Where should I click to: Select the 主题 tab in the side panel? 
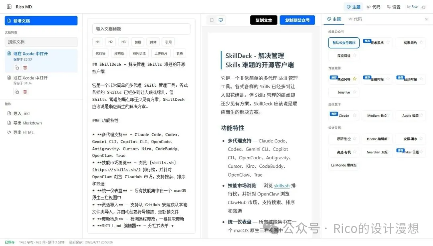[x=334, y=19]
